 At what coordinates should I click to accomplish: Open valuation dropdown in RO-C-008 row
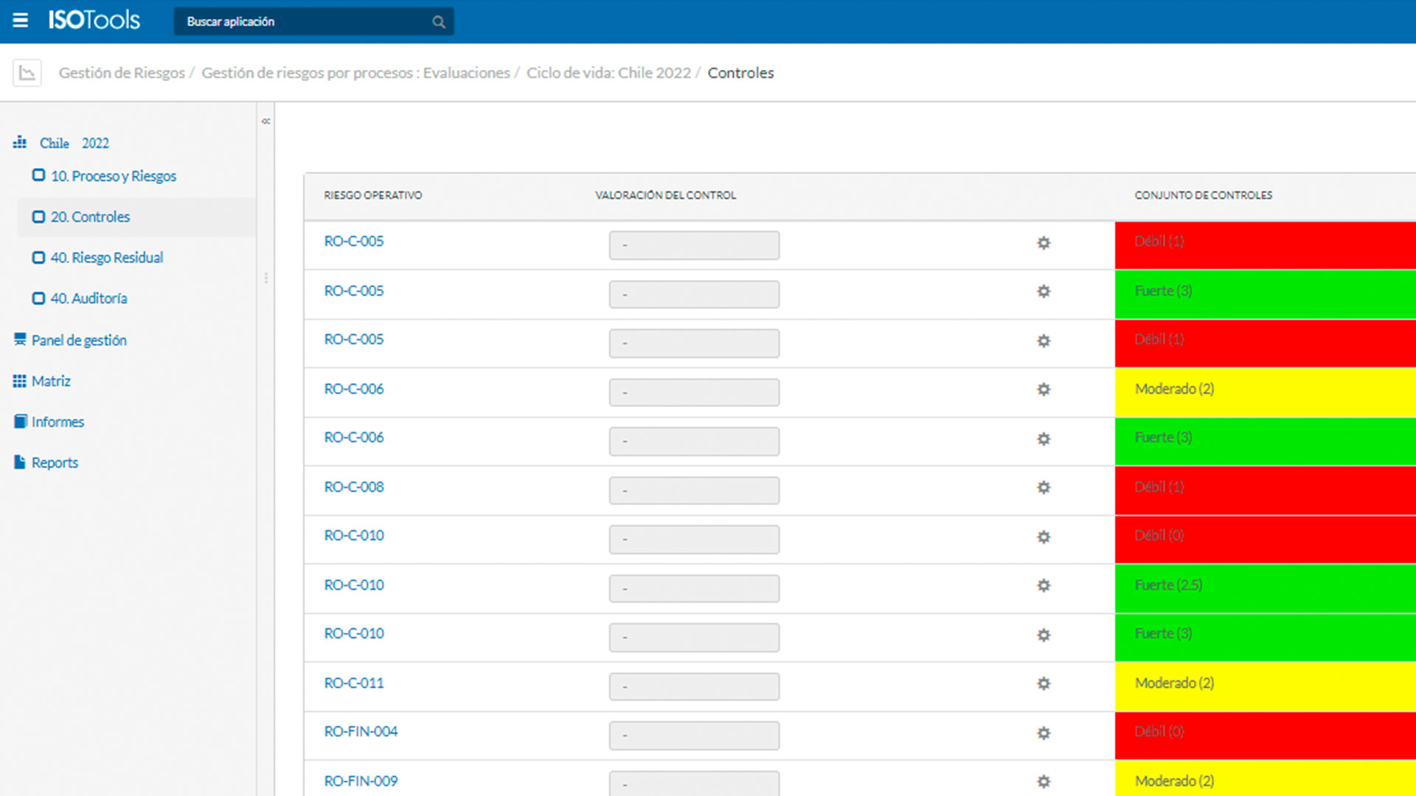694,490
